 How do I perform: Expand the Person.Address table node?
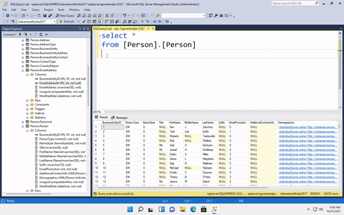pos(23,40)
